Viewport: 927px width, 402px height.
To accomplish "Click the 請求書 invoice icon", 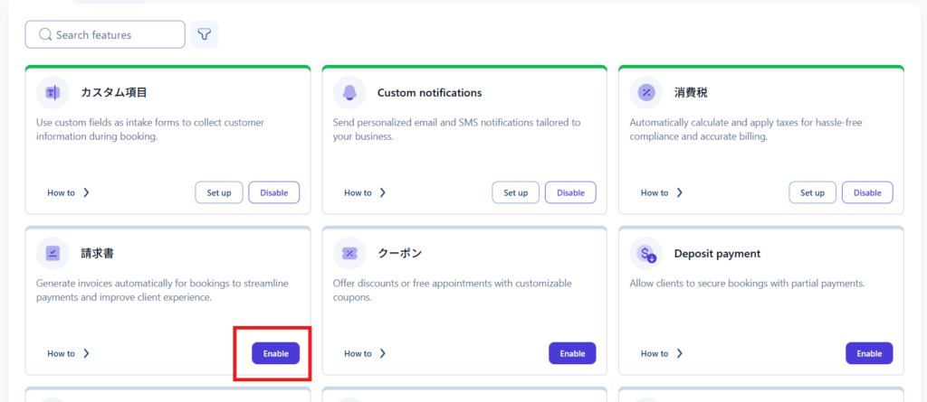I will 53,253.
